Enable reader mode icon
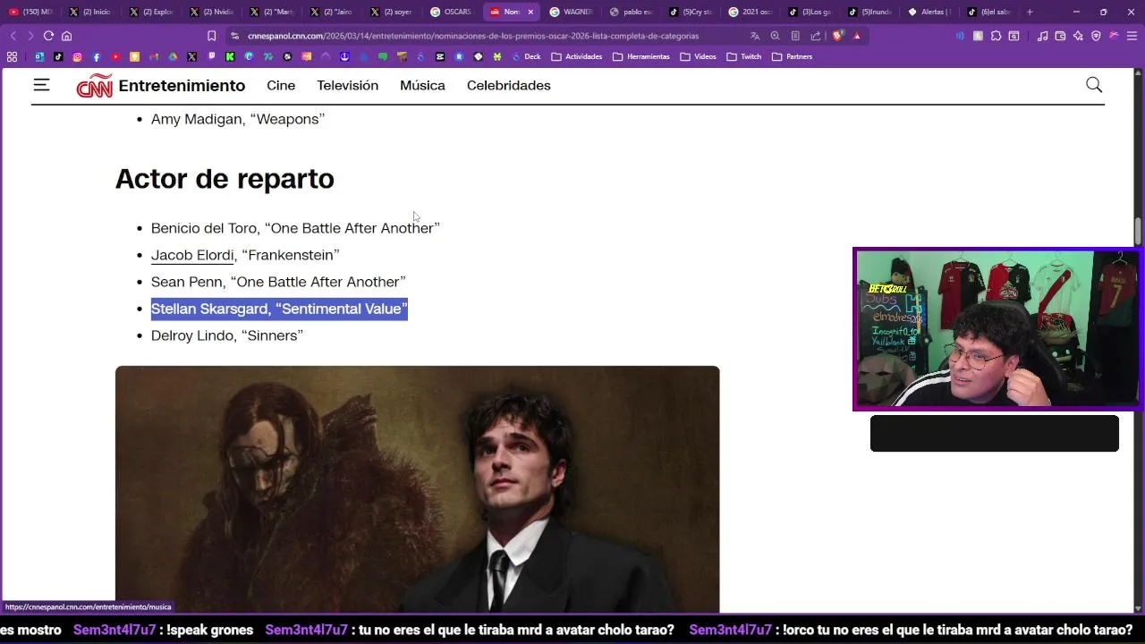The image size is (1145, 644). (795, 36)
